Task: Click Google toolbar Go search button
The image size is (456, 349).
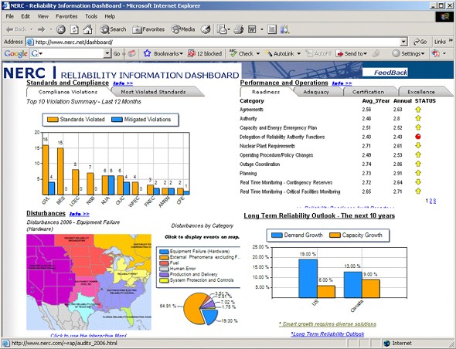Action: (x=117, y=54)
